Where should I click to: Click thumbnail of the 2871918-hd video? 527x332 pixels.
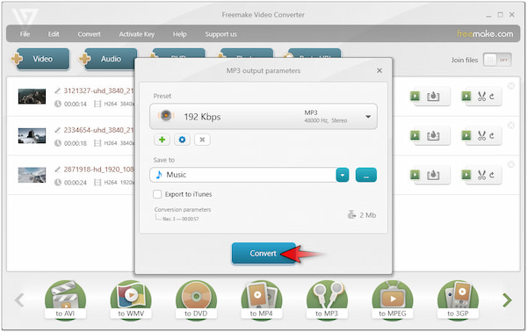click(x=32, y=175)
